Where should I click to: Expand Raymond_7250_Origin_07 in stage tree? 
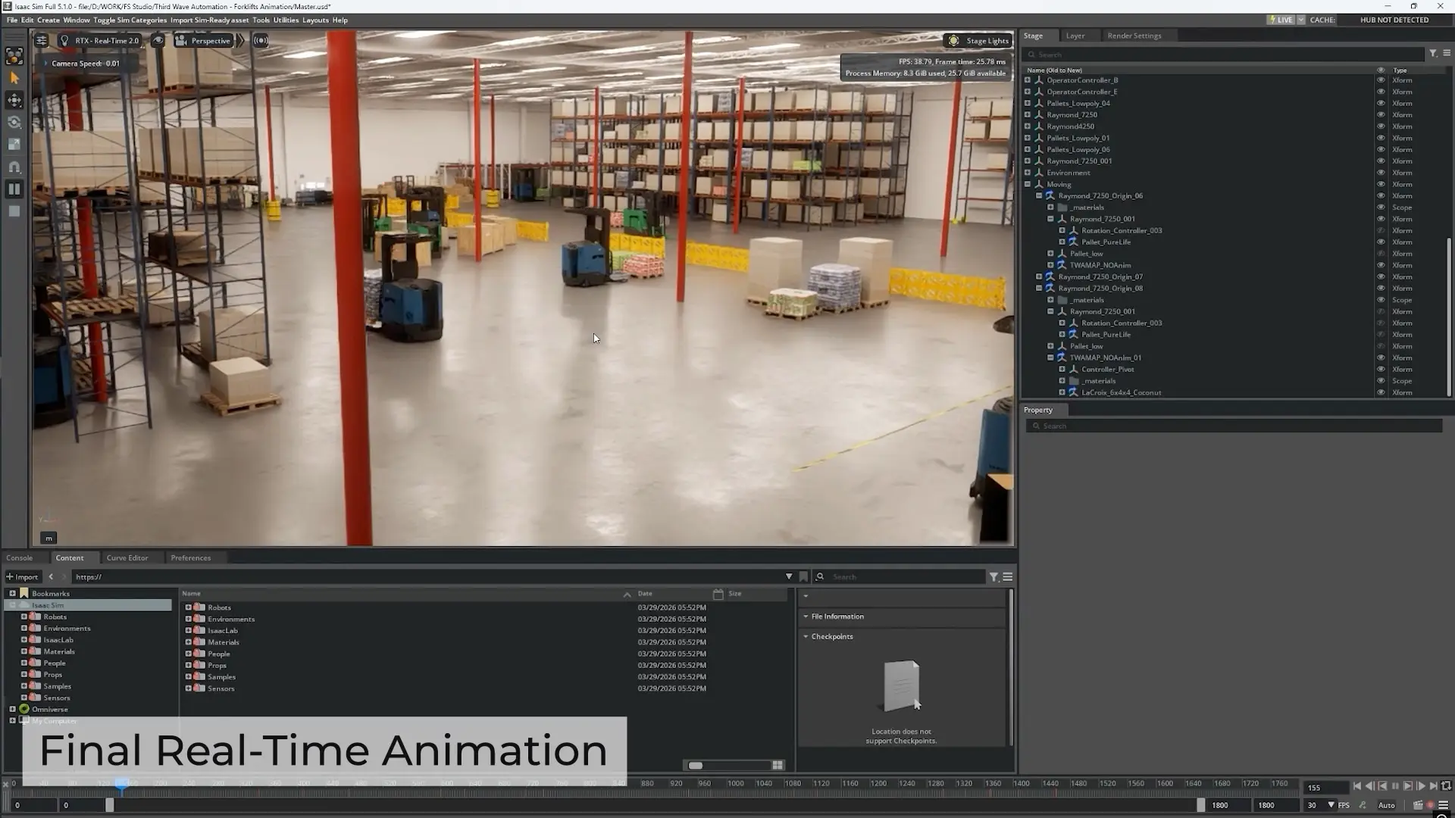click(x=1039, y=277)
